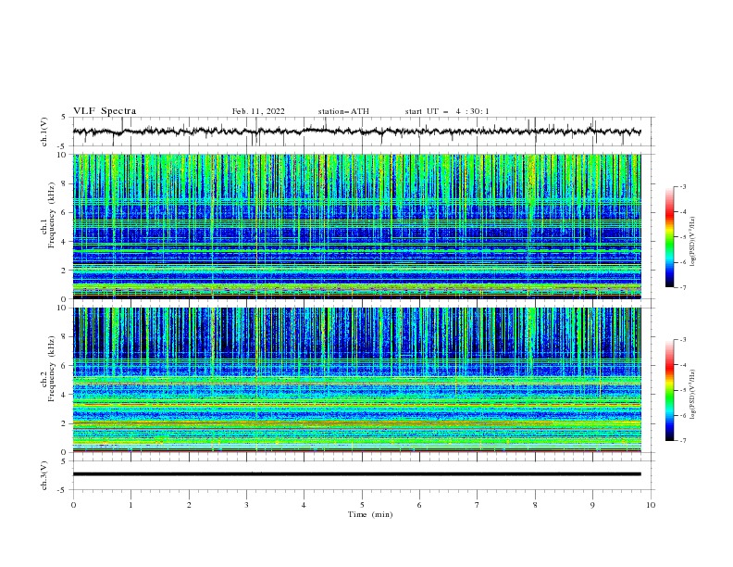The image size is (733, 567).
Task: Select the ch.1 "Frequency (kHz)" axis label
Action: (x=52, y=216)
